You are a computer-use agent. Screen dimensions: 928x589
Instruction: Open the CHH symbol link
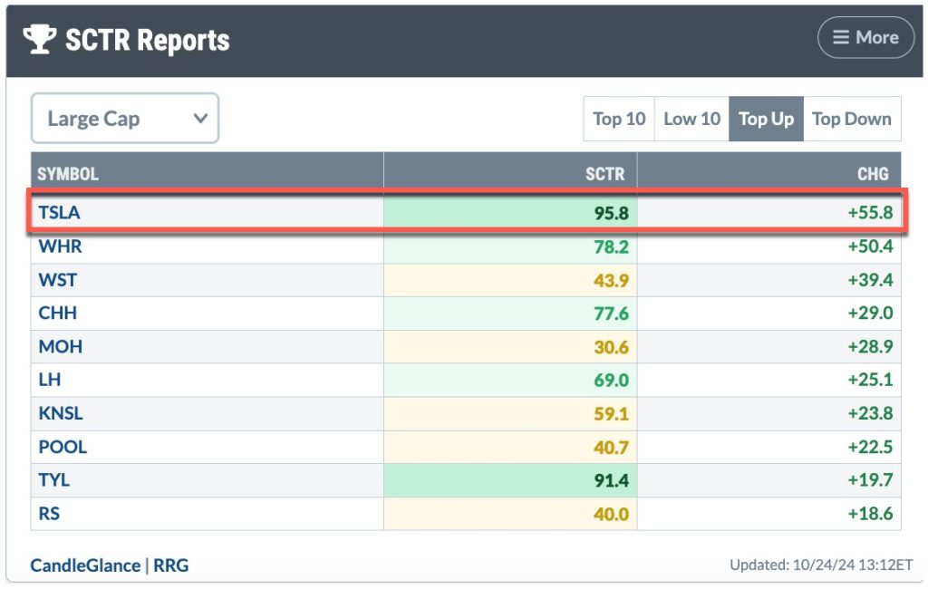click(x=57, y=313)
